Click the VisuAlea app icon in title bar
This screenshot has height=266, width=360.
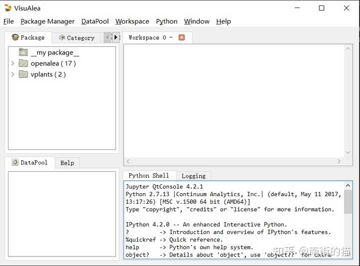7,8
